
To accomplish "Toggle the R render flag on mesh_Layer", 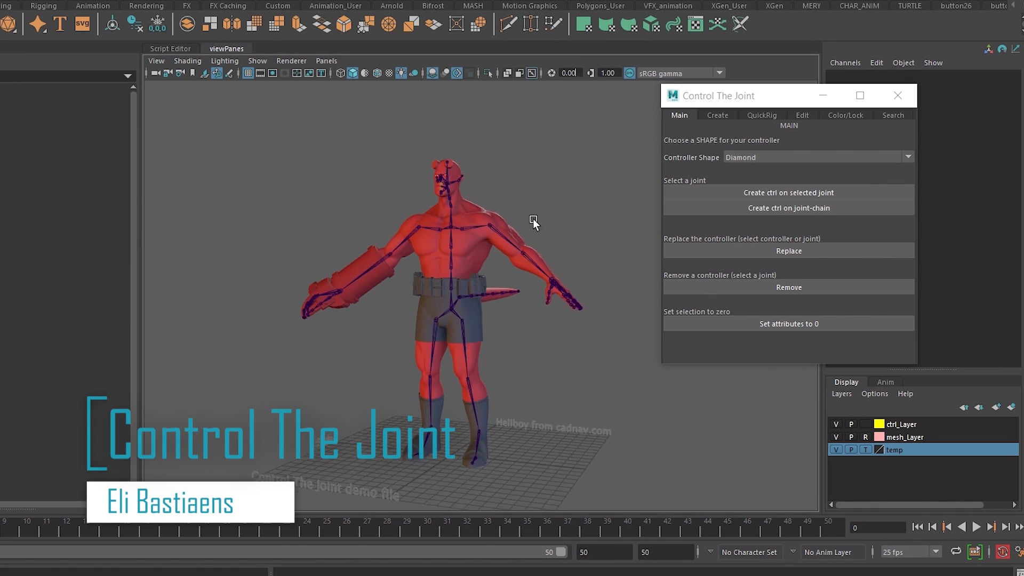I will (865, 437).
